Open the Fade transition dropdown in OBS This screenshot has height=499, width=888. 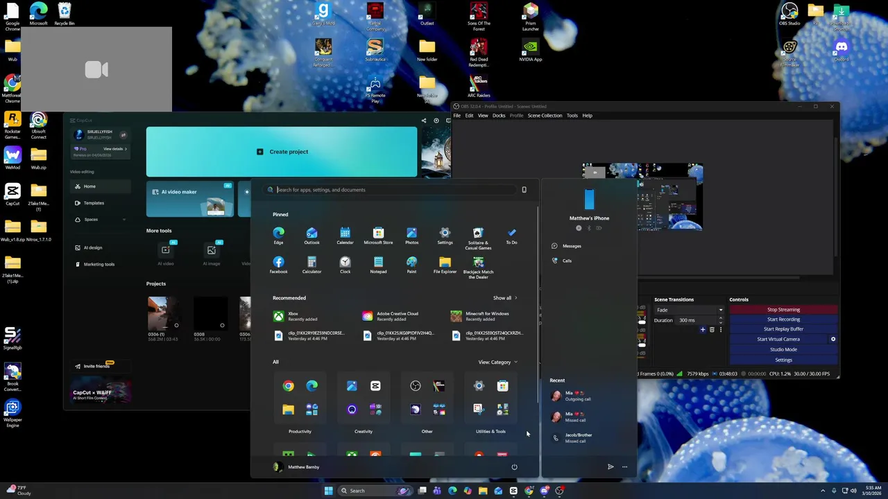click(689, 310)
